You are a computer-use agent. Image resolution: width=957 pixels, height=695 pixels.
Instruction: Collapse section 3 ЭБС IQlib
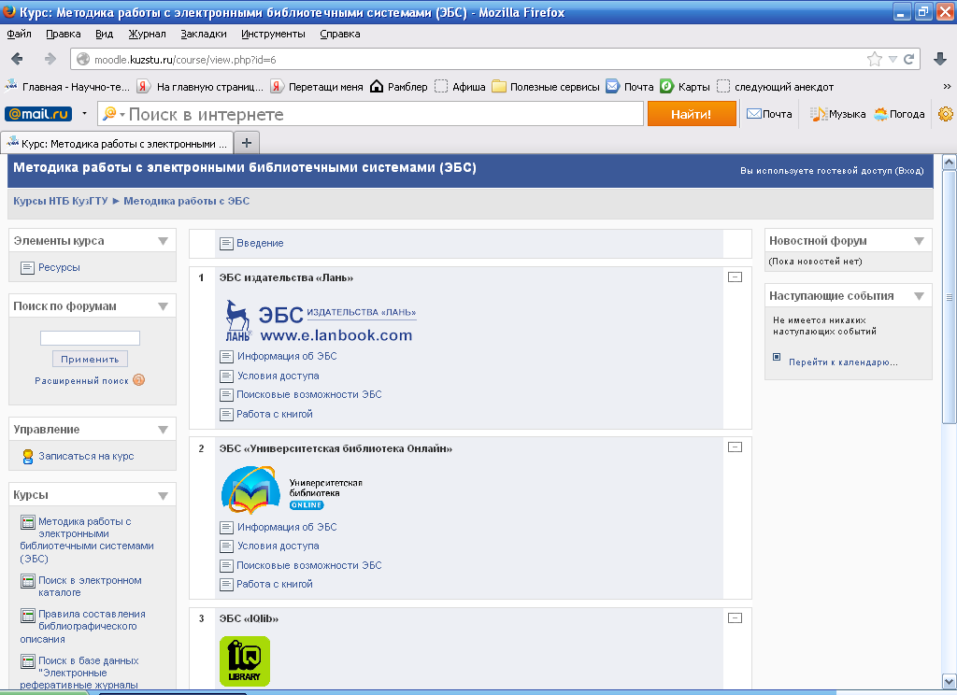click(735, 618)
